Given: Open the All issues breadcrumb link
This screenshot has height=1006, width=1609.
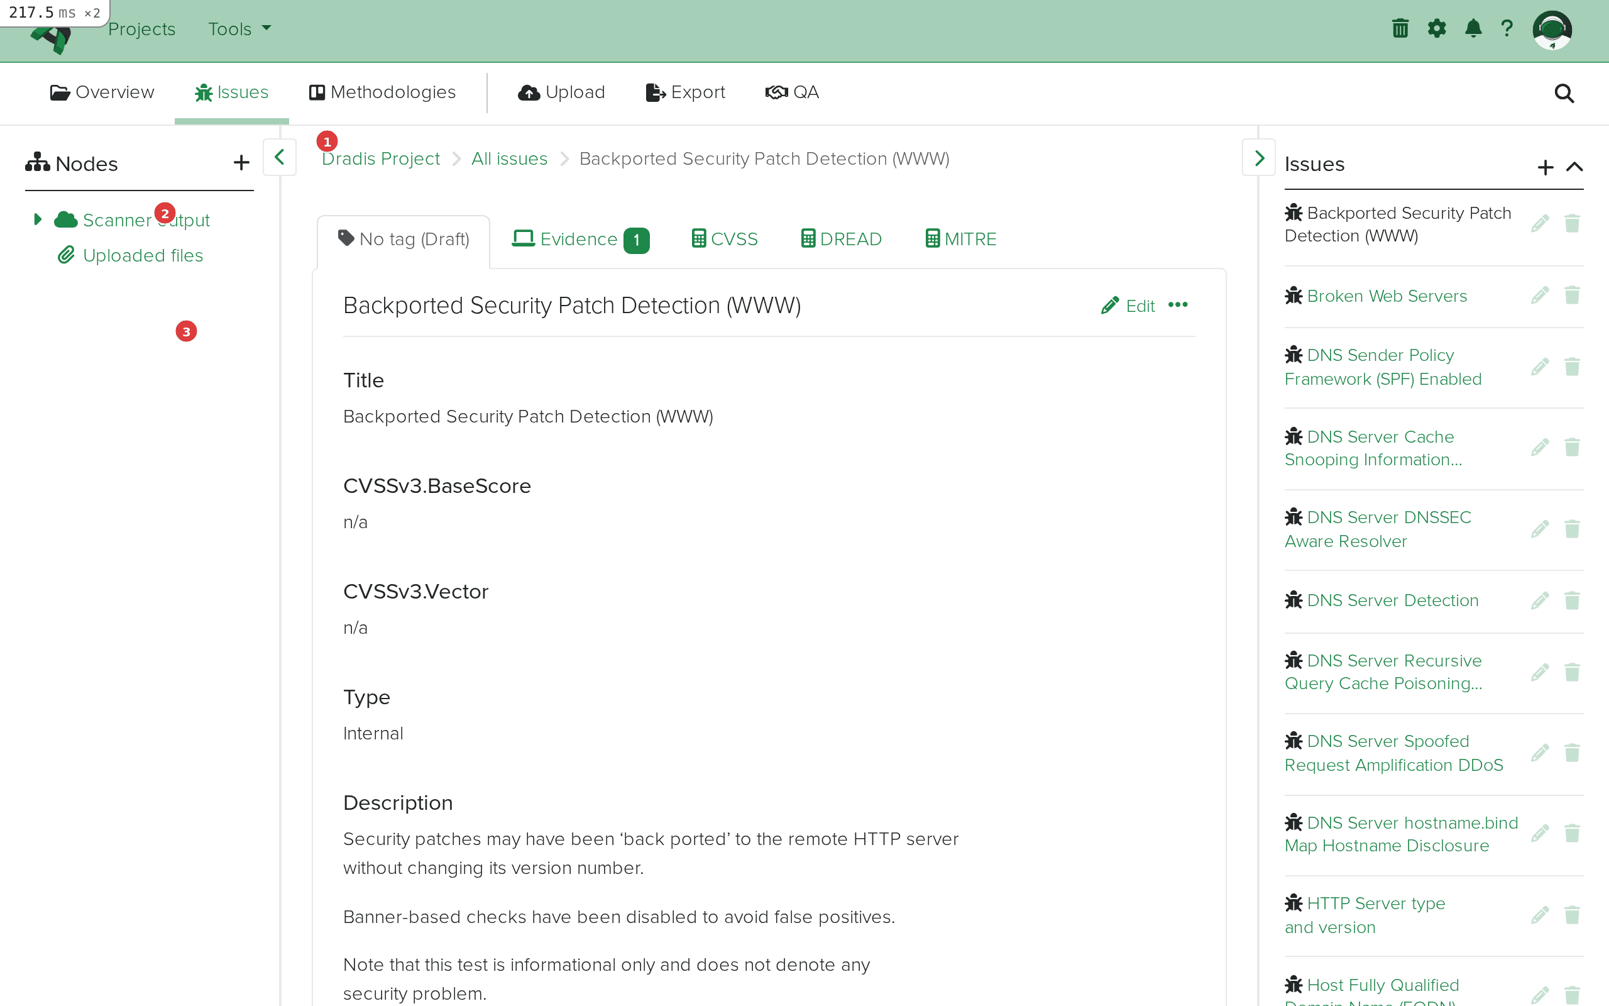Looking at the screenshot, I should pyautogui.click(x=508, y=158).
